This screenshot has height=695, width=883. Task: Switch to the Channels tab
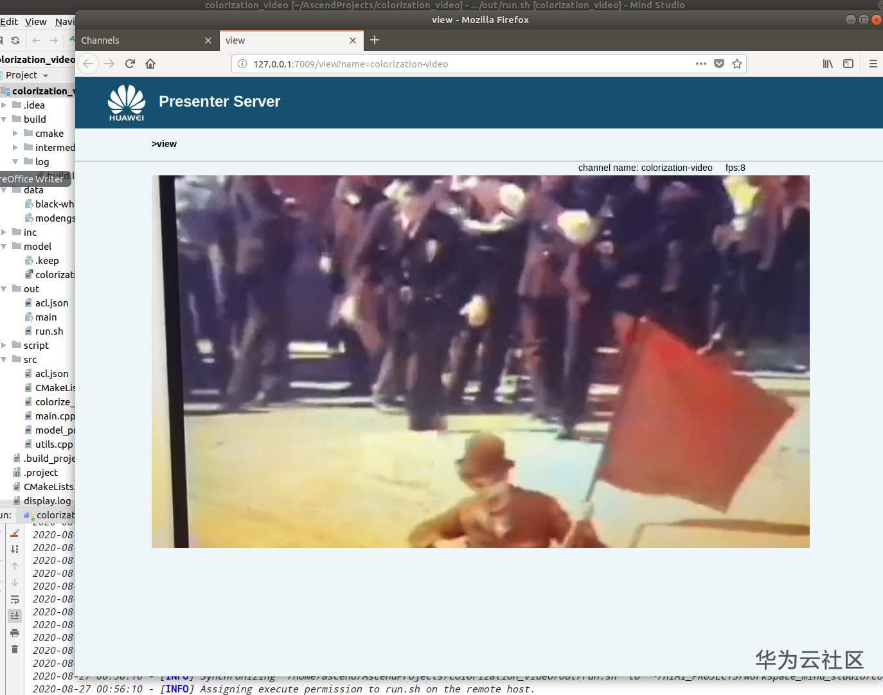147,40
